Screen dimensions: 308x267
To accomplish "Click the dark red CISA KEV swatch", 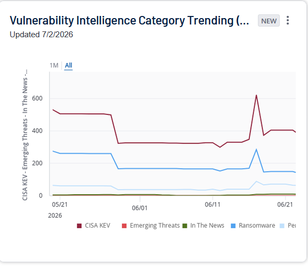I will coord(79,226).
